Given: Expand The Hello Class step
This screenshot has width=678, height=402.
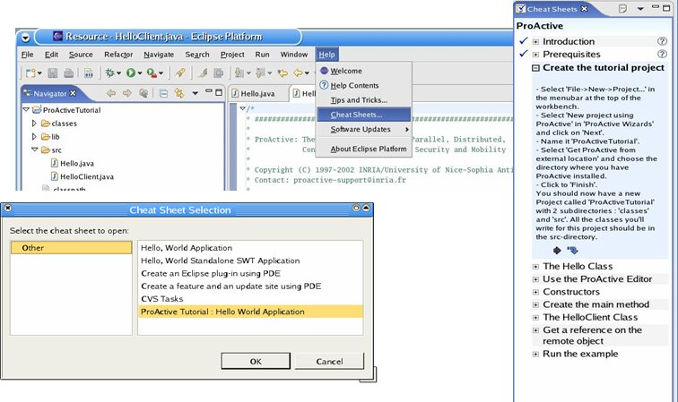Looking at the screenshot, I should click(x=535, y=267).
